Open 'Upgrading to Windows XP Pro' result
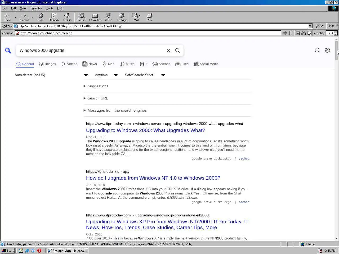The height and width of the screenshot is (254, 339). [x=167, y=225]
